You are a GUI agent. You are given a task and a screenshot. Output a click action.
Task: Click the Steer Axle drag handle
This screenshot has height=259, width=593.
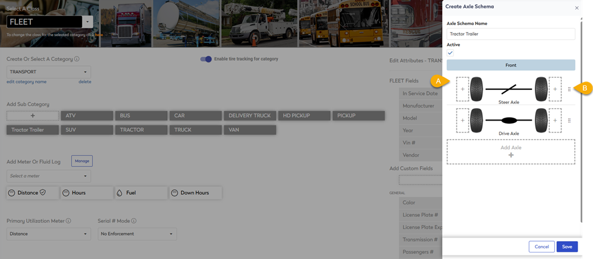tap(569, 89)
